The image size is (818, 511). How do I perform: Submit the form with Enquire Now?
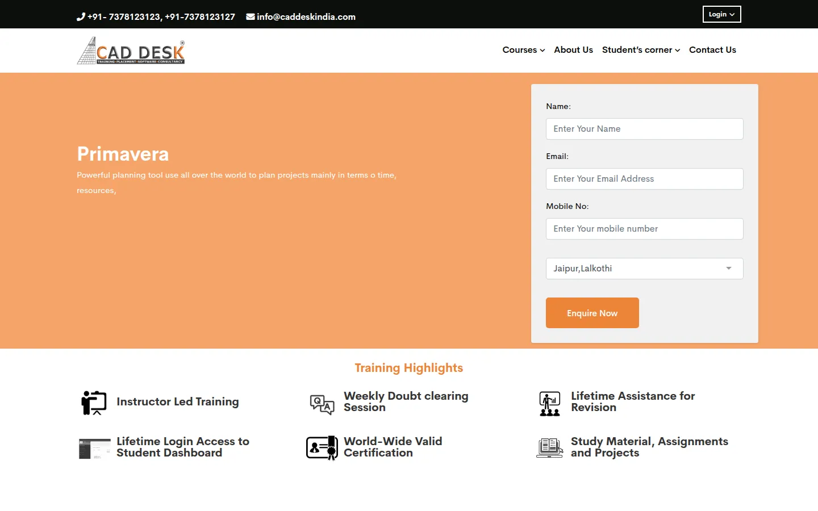592,313
